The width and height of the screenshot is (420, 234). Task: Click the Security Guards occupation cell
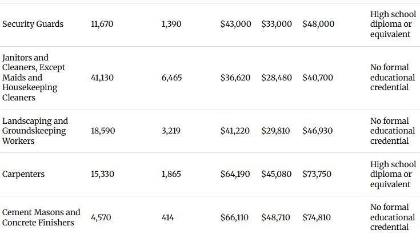click(x=33, y=25)
